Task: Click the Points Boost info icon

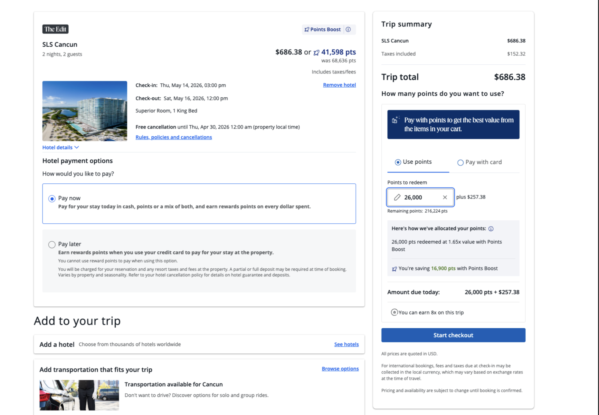Action: tap(348, 29)
